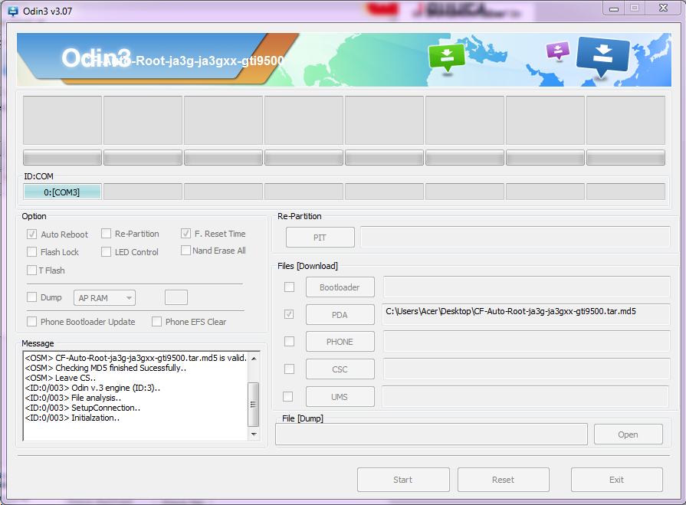686x505 pixels.
Task: Check the Bootloader file checkbox
Action: click(289, 287)
